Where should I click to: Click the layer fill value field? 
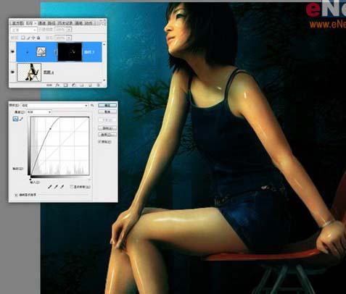pyautogui.click(x=61, y=38)
